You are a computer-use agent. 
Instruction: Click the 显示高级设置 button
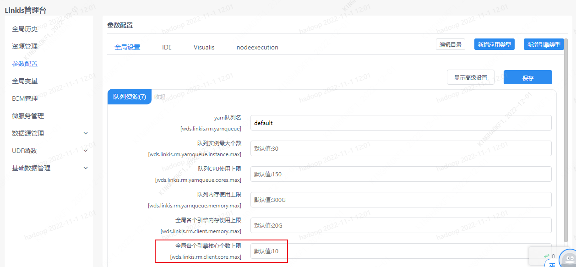[470, 77]
